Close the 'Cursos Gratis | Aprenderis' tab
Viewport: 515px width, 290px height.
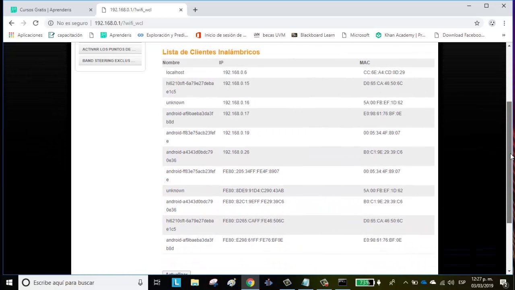point(91,10)
